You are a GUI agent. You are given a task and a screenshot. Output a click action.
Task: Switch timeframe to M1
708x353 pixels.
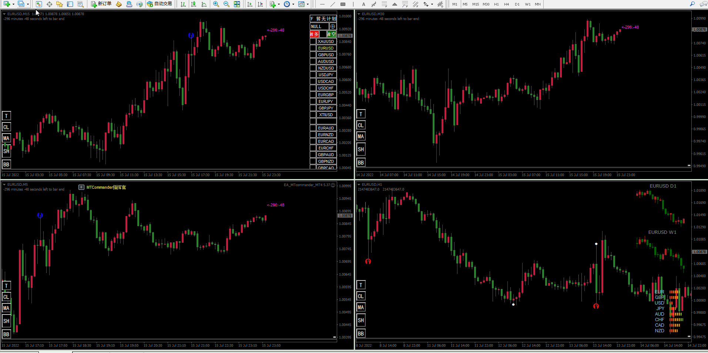point(455,4)
